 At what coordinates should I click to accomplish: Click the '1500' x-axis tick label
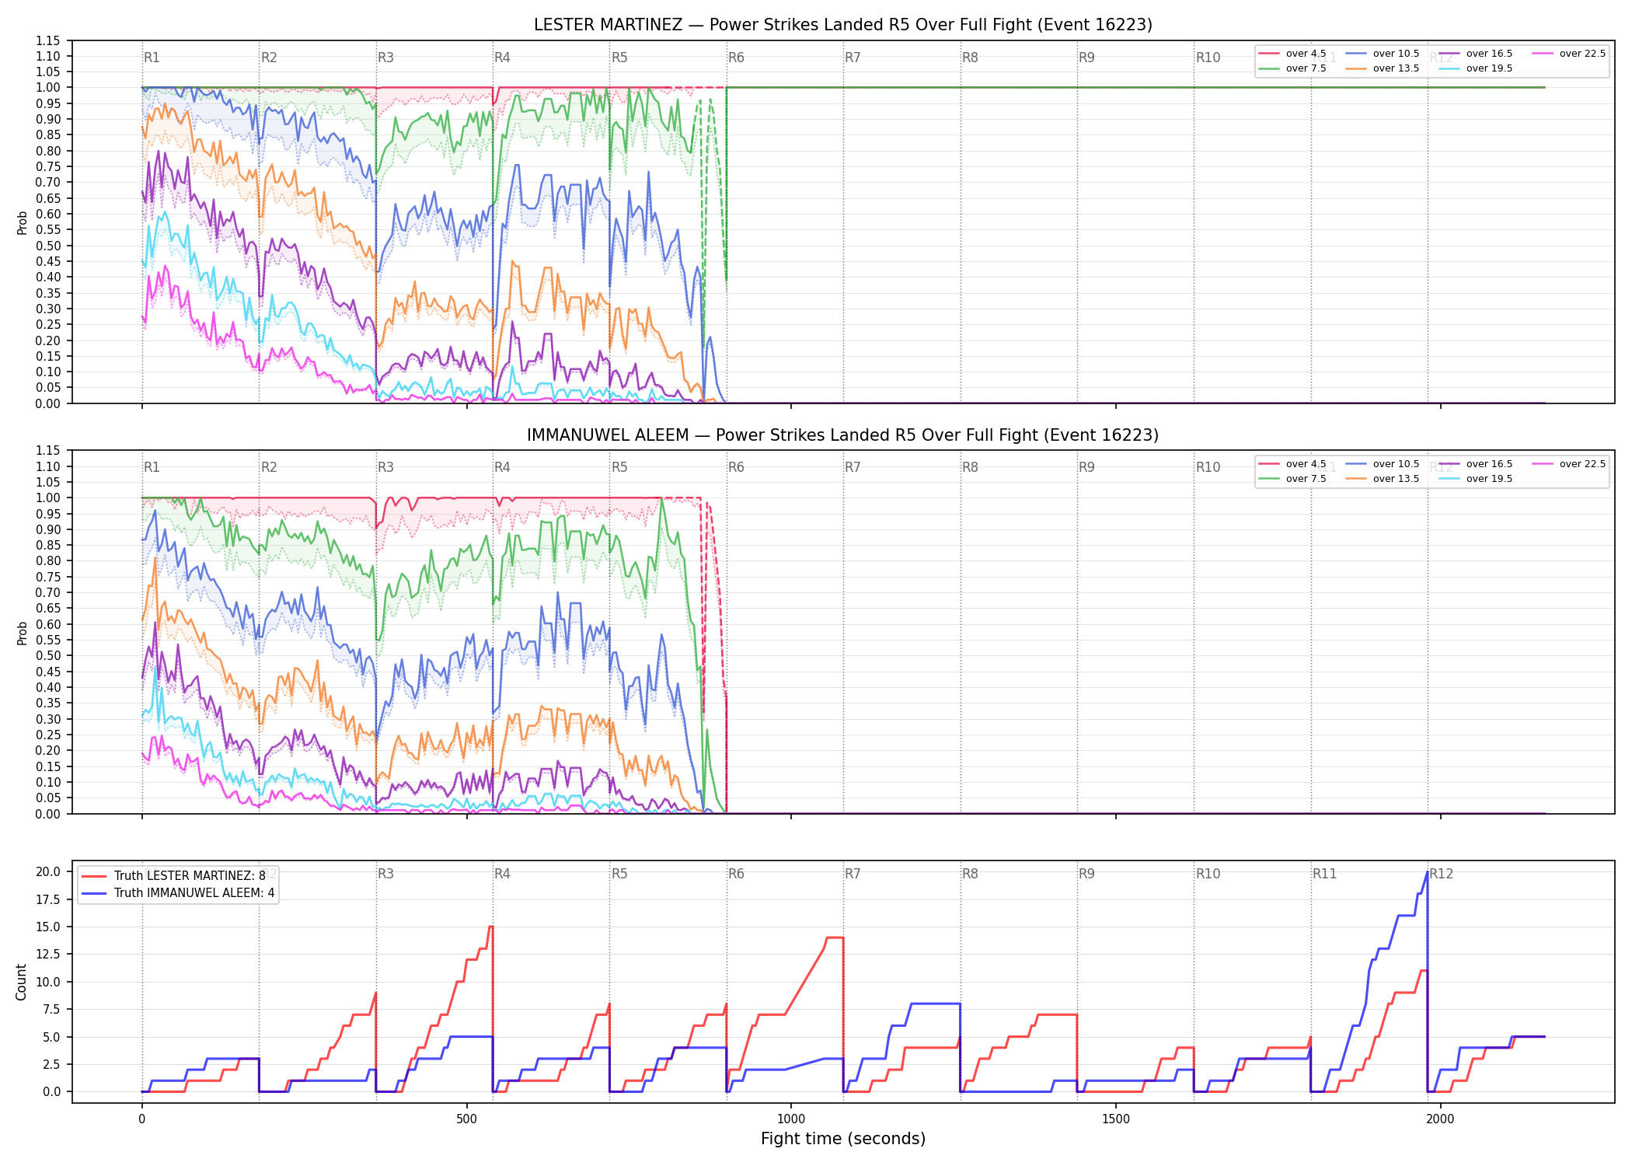1116,1119
